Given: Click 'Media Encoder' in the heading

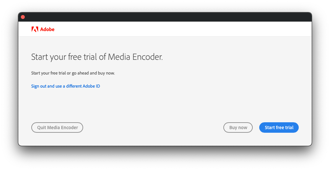Looking at the screenshot, I should tap(135, 57).
